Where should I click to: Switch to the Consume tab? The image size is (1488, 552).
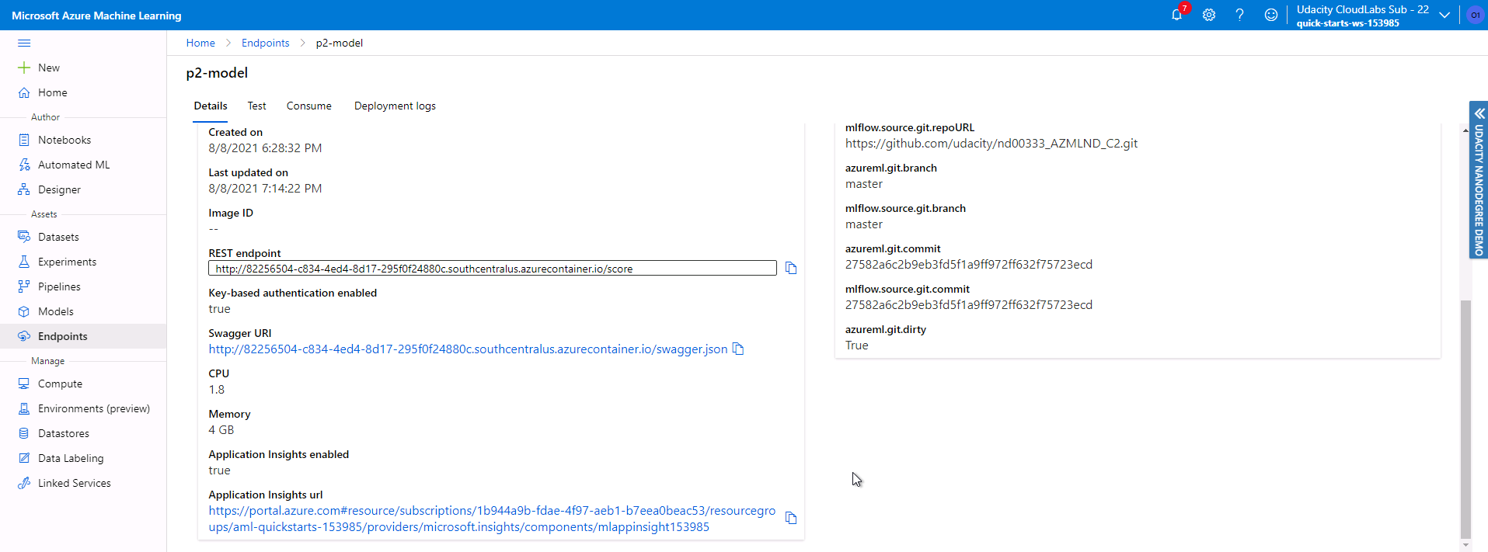309,106
